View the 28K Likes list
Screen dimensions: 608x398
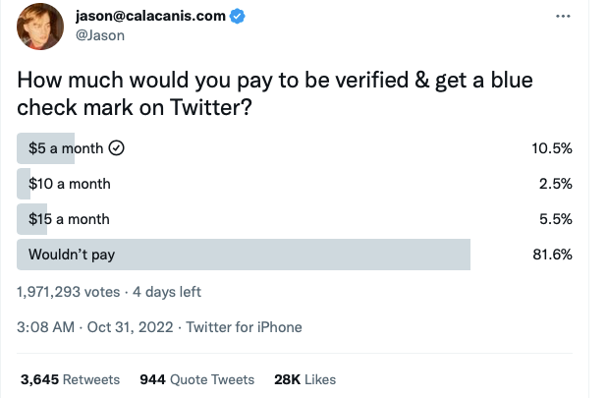tap(304, 379)
